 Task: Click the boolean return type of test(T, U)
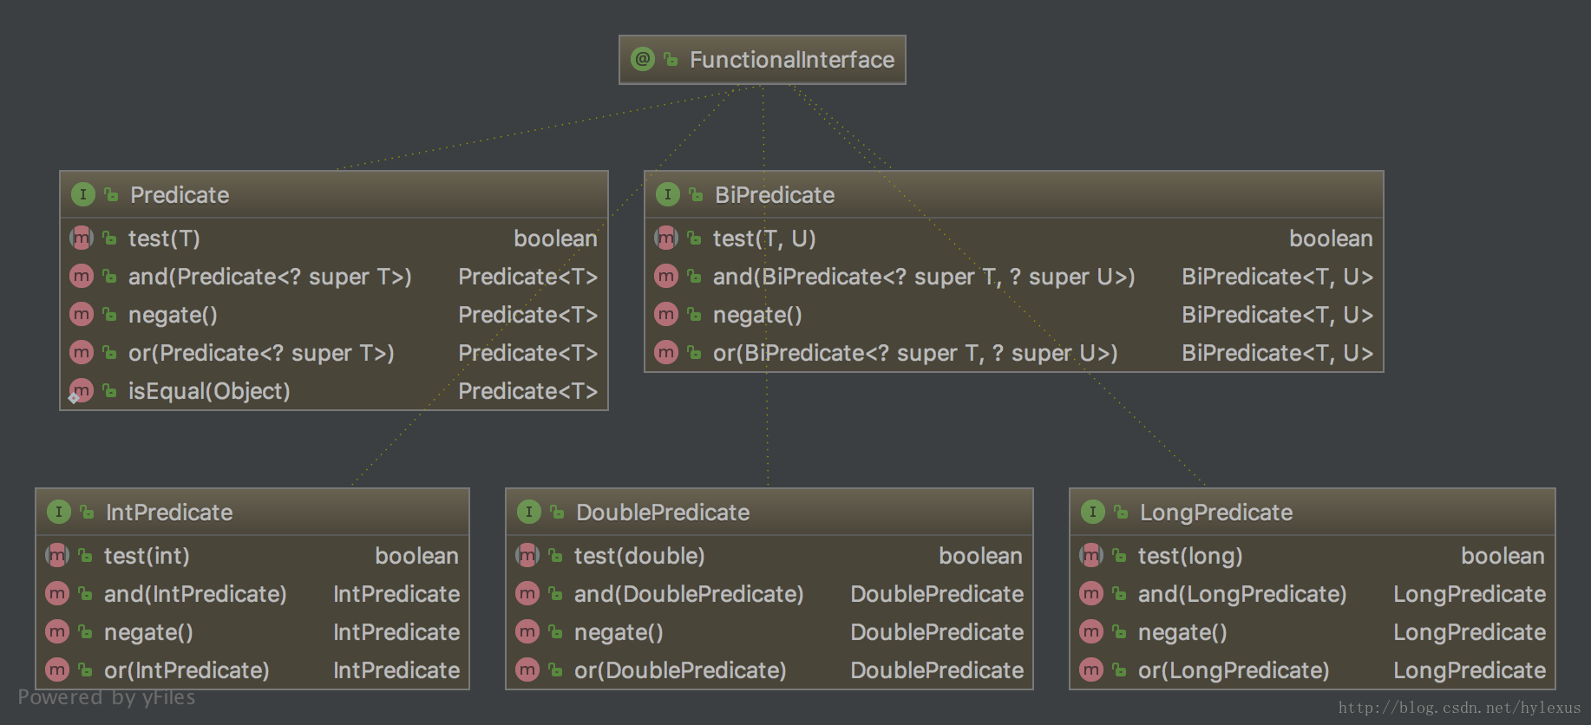(x=1331, y=238)
